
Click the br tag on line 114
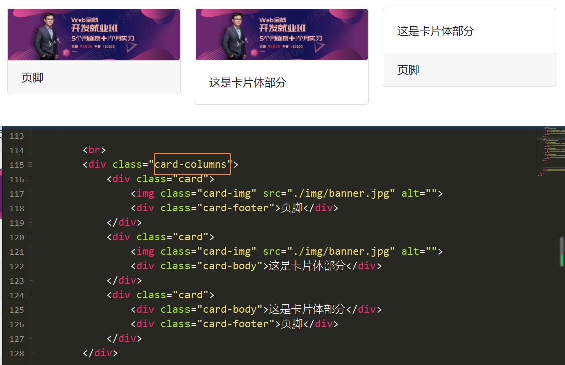point(94,150)
